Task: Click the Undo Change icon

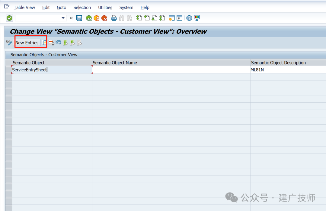Action: coord(59,42)
